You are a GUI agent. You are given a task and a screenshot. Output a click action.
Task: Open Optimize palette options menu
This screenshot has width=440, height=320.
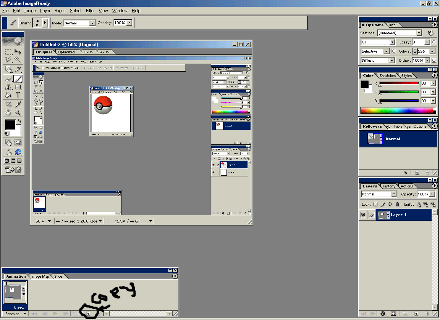434,25
